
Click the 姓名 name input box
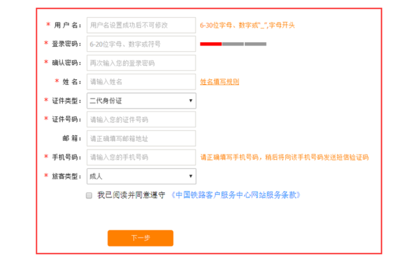click(141, 82)
